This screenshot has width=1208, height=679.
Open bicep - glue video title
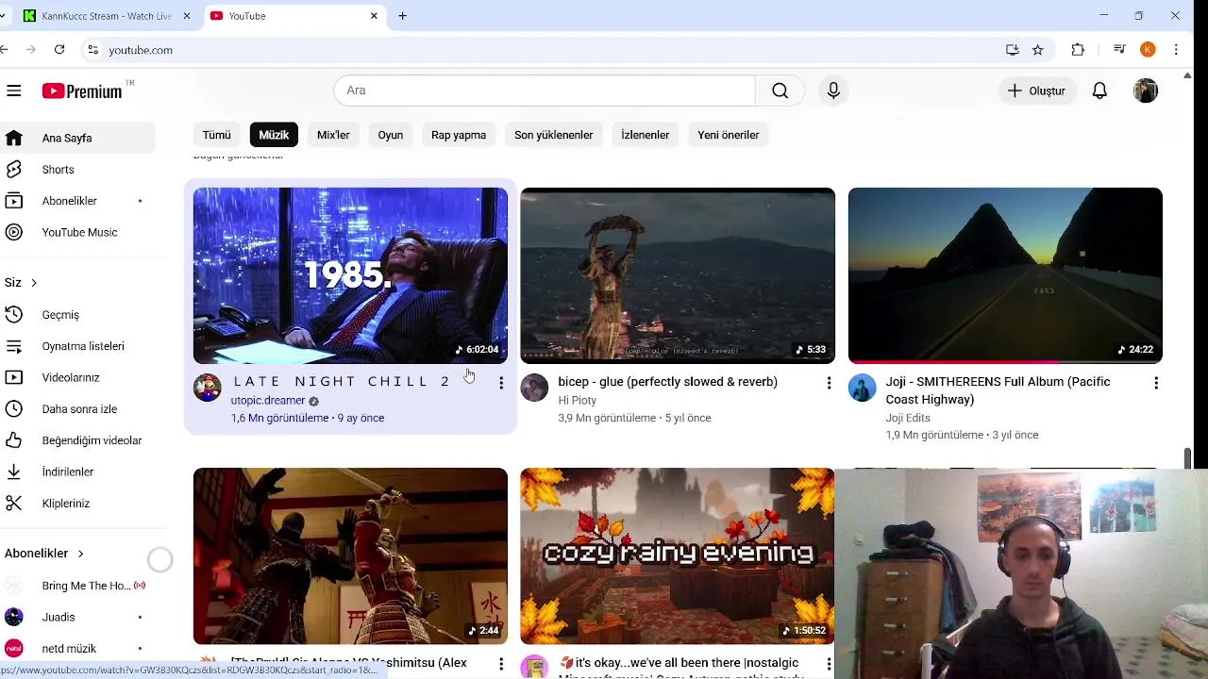[x=667, y=382]
